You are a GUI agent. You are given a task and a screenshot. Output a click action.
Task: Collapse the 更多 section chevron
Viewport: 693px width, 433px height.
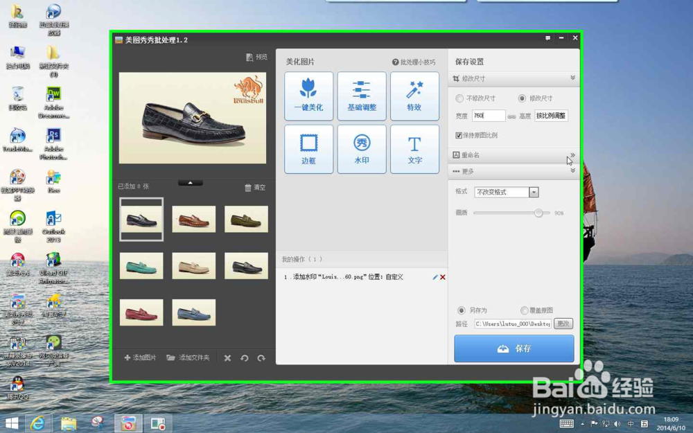(573, 170)
